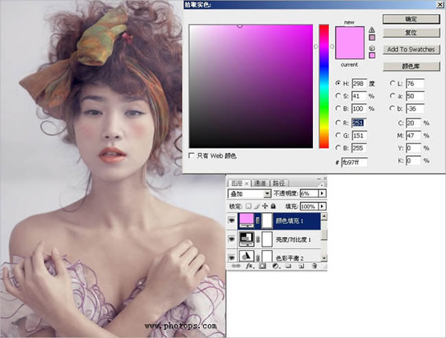Enable the 只有 Web 颜色 checkbox
This screenshot has height=338, width=446.
point(193,156)
